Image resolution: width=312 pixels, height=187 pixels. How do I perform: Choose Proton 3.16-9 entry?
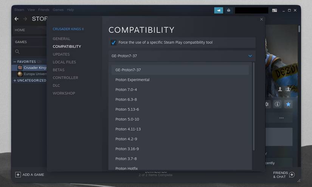(180, 149)
